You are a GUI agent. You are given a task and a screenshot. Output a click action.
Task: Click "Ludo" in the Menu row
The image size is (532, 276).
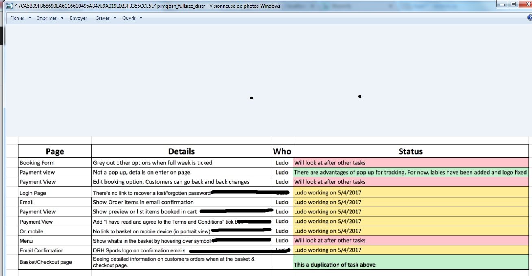click(282, 241)
